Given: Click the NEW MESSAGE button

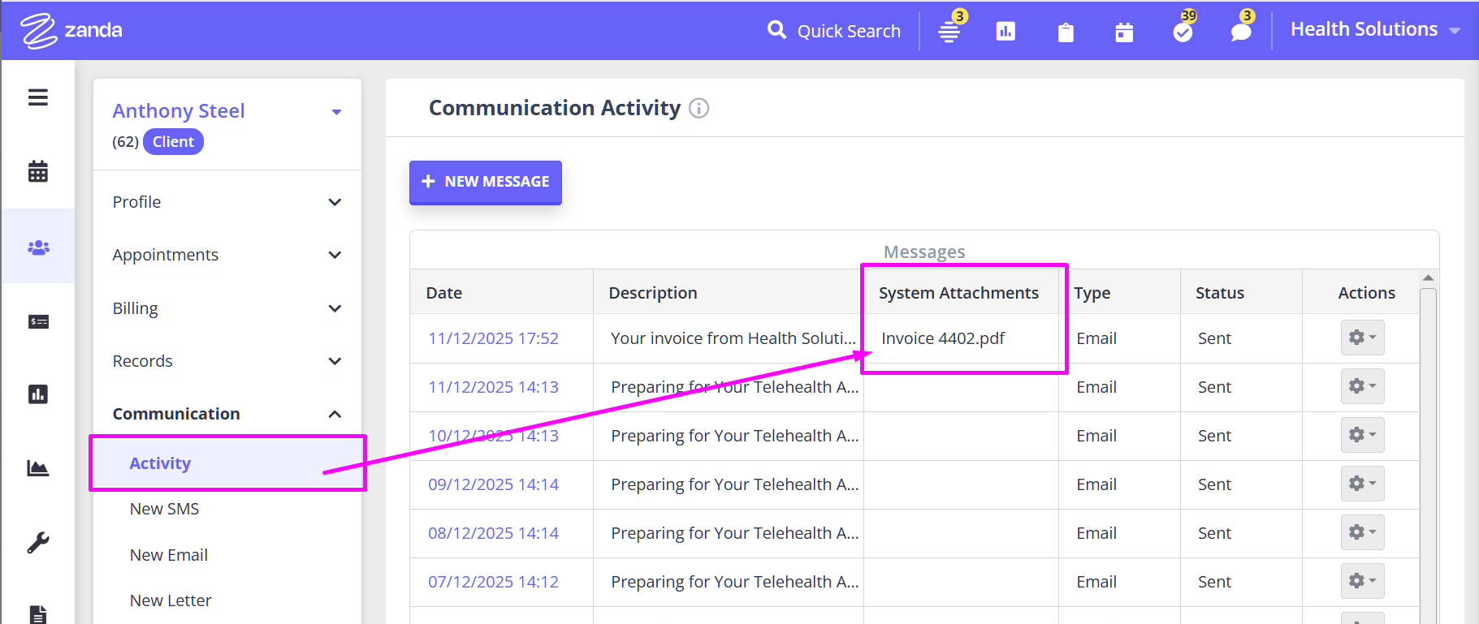Looking at the screenshot, I should click(x=486, y=182).
